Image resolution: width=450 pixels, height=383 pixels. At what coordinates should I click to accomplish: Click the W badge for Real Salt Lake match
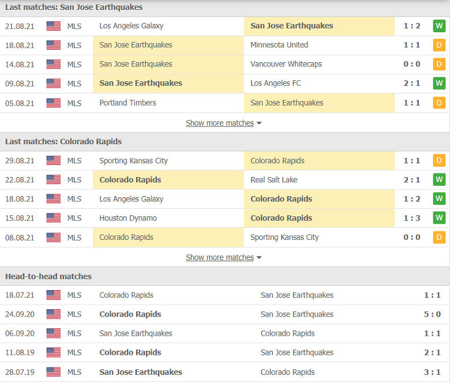click(x=439, y=180)
